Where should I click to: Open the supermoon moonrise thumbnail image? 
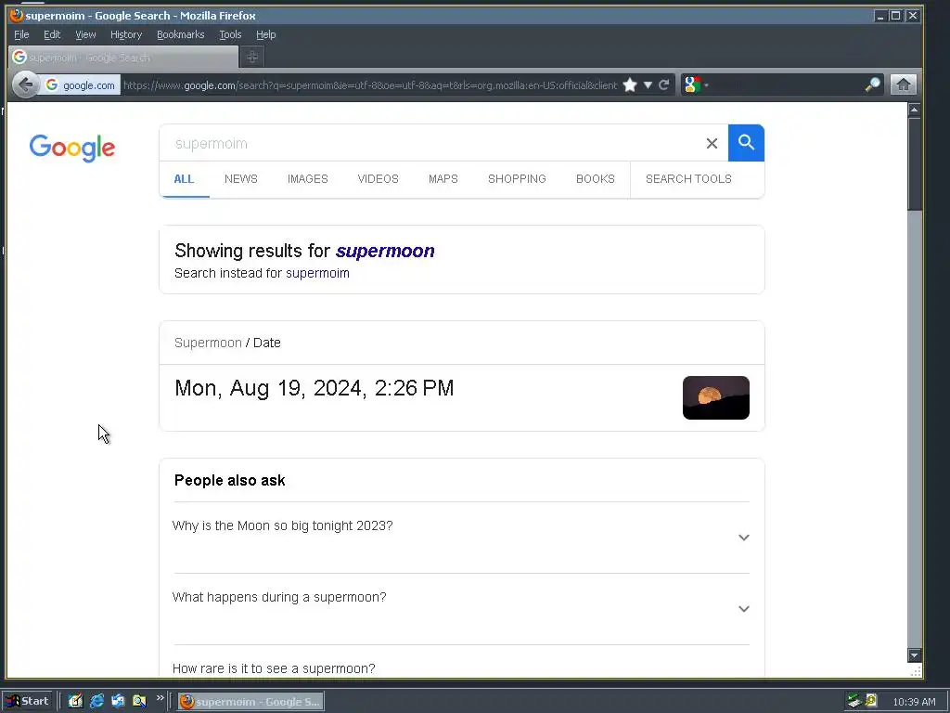715,397
